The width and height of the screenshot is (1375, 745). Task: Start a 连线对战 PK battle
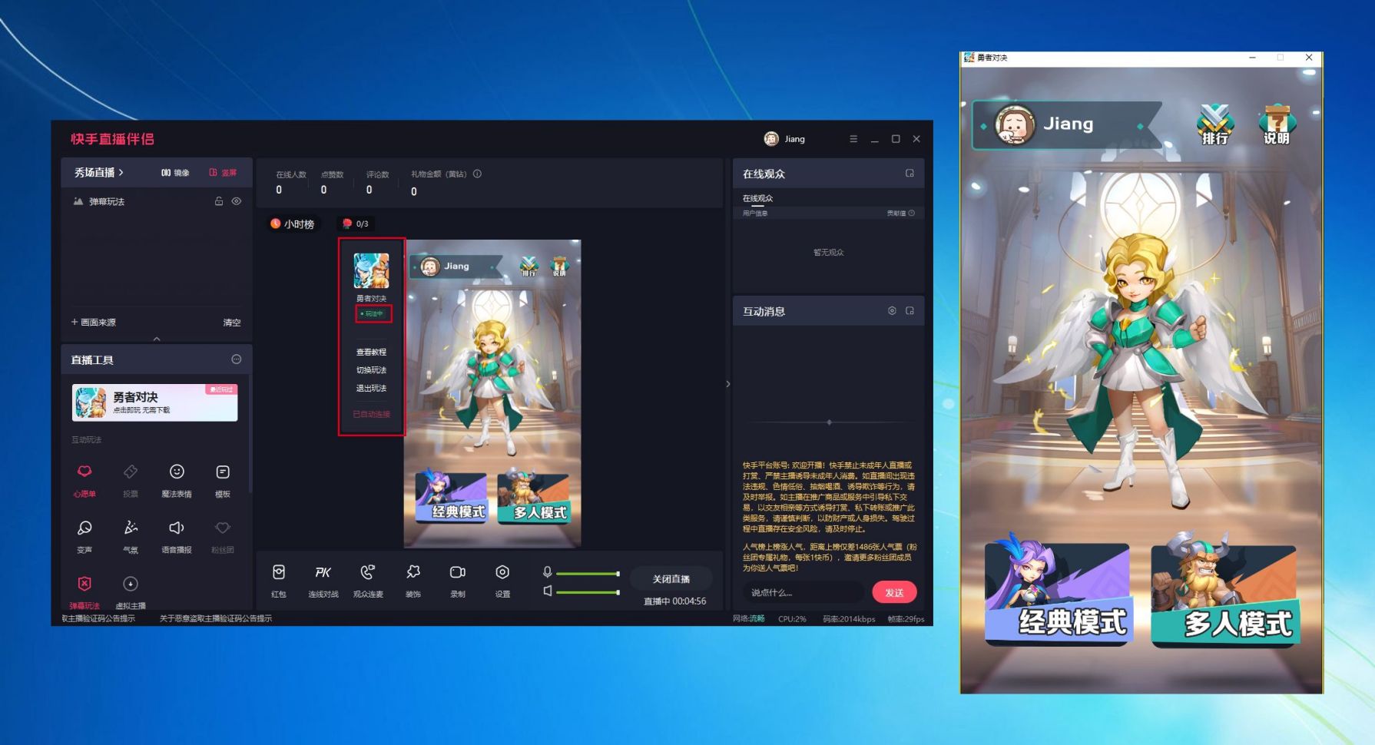point(323,580)
